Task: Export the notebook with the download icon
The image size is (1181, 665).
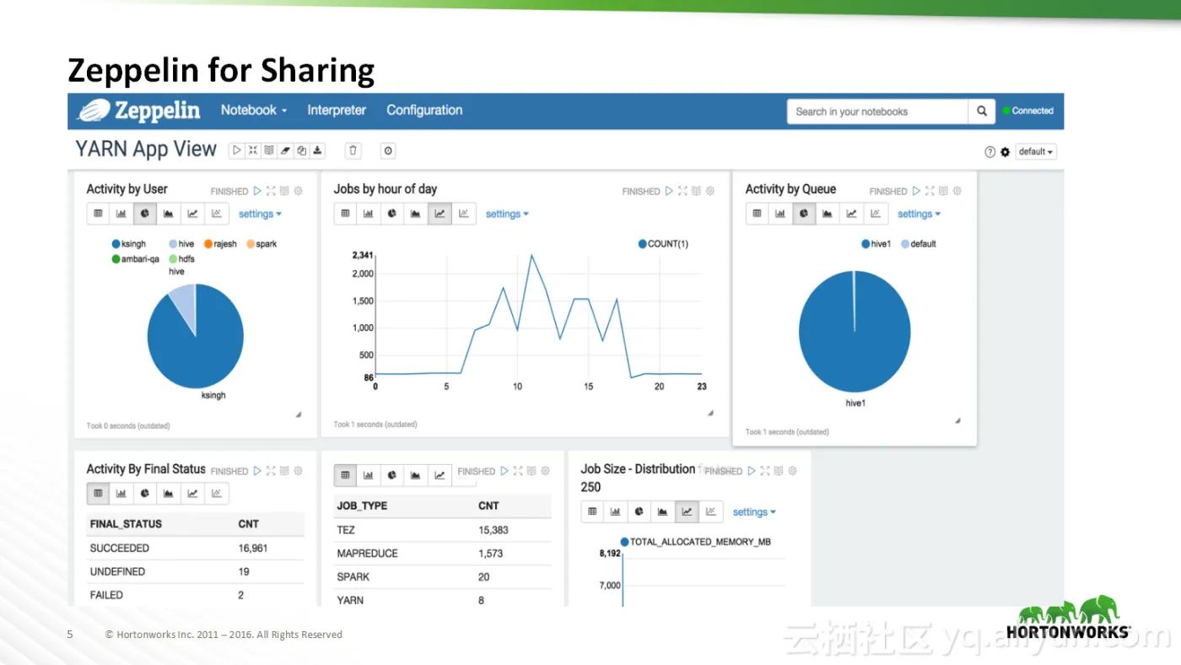Action: point(317,151)
